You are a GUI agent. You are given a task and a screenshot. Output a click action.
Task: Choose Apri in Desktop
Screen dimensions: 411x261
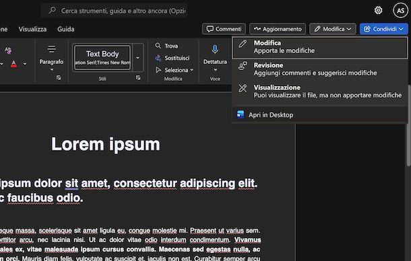click(x=320, y=114)
